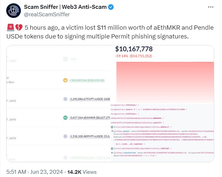Click the green aEthMKR token icon
The height and width of the screenshot is (177, 222).
pyautogui.click(x=65, y=117)
